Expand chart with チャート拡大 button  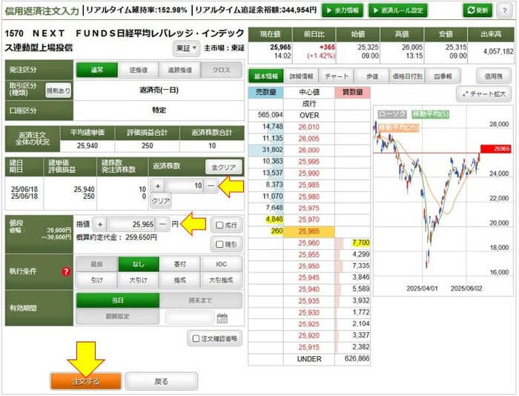coord(484,94)
